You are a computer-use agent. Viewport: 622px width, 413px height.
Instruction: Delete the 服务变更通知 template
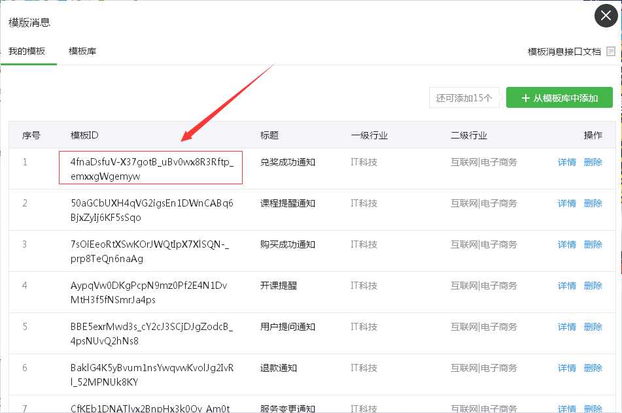(x=593, y=408)
